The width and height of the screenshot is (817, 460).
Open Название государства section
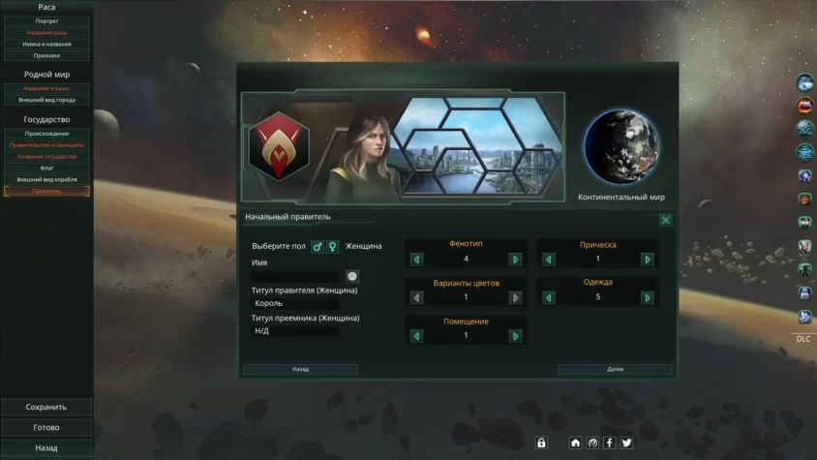pos(46,157)
